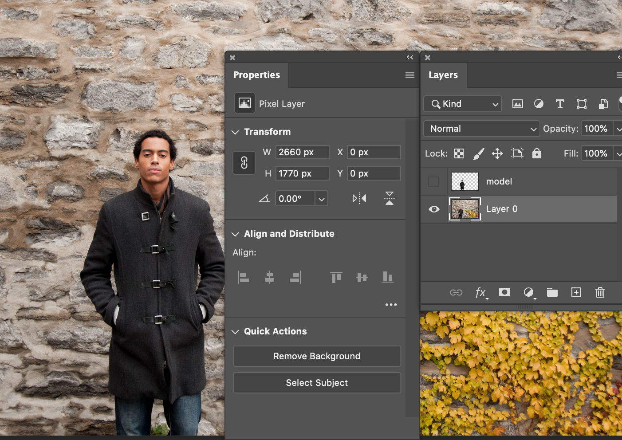Flip the layer horizontally in Transform
622x440 pixels.
[x=359, y=198]
